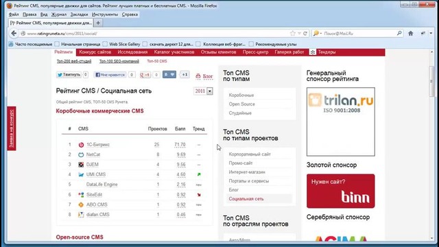Image resolution: width=439 pixels, height=247 pixels.
Task: Click the 1С-Битрикс logo icon
Action: (x=81, y=145)
